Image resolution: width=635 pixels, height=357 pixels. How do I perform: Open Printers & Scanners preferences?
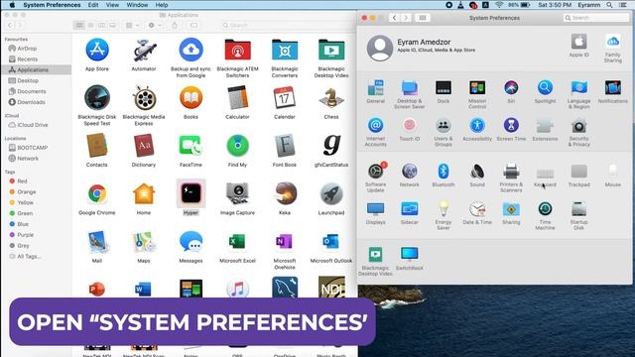[511, 178]
